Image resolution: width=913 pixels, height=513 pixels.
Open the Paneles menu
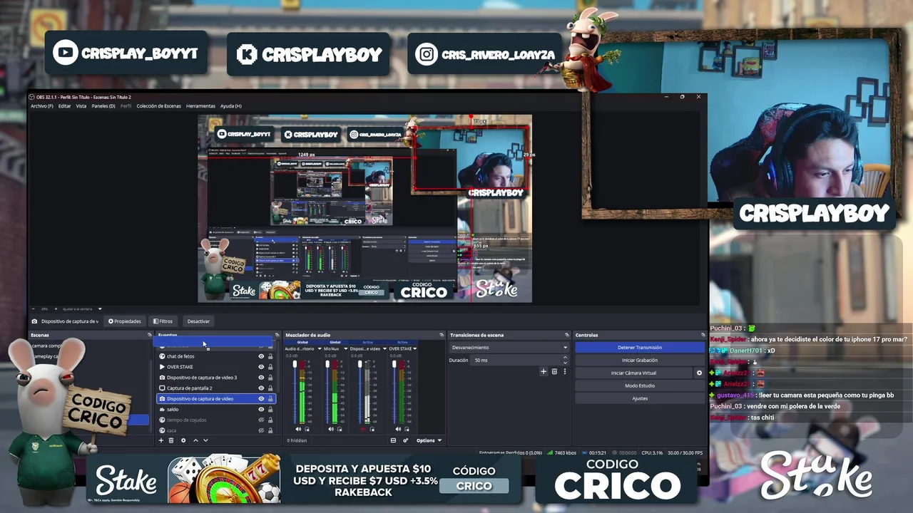(x=103, y=106)
